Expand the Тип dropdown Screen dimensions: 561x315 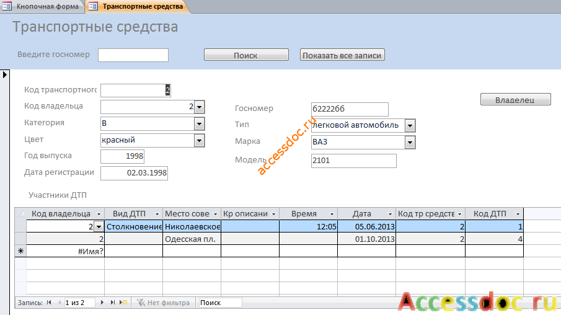[x=410, y=125]
